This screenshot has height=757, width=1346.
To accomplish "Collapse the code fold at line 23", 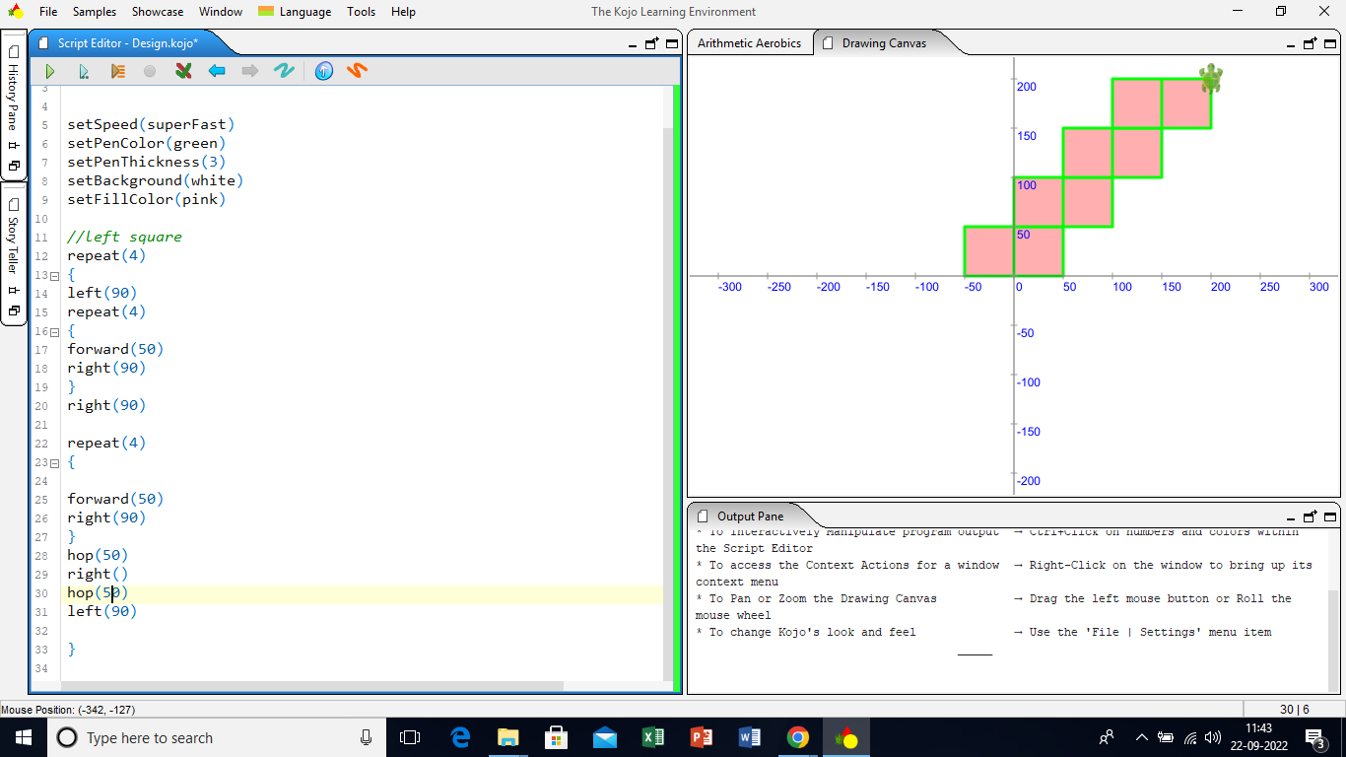I will click(x=55, y=462).
